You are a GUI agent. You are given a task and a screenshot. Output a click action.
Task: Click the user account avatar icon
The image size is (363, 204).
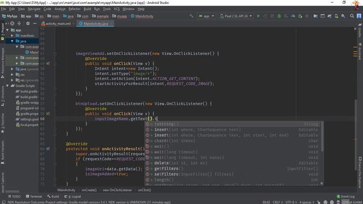pos(359,16)
